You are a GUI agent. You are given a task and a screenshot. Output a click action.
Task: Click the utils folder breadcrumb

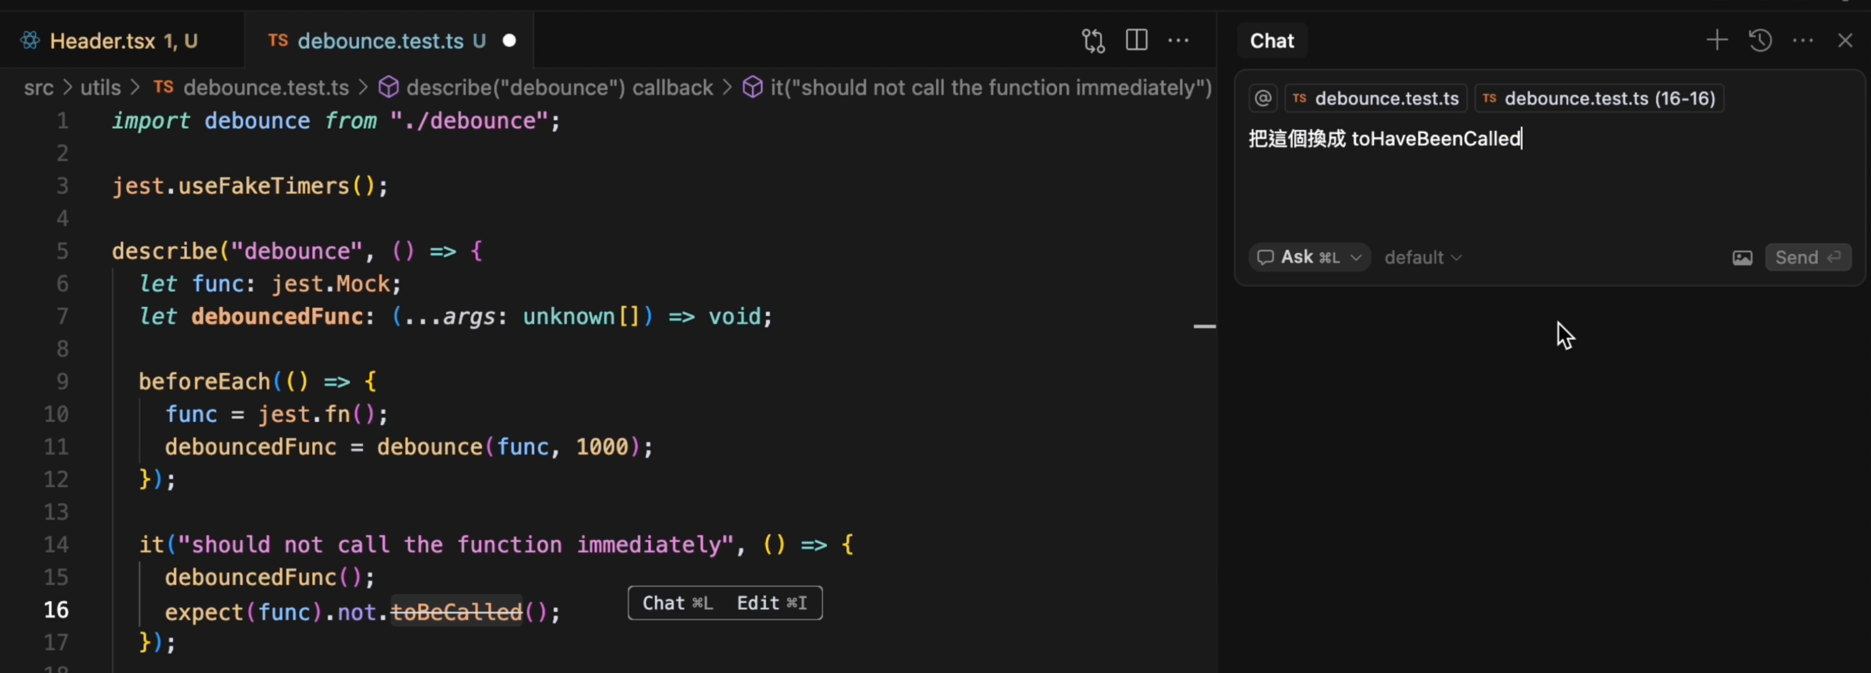pos(100,88)
